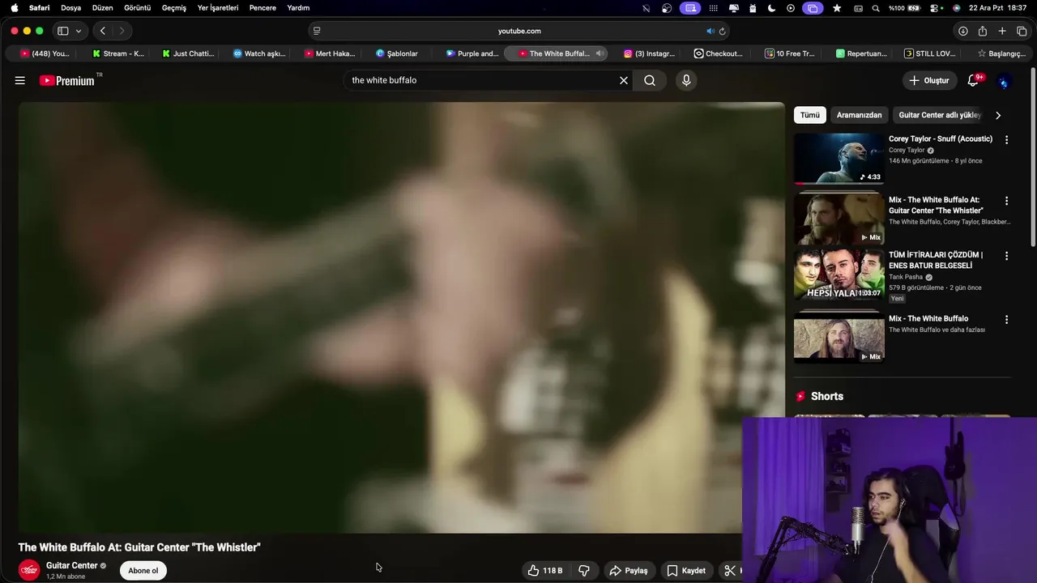The height and width of the screenshot is (583, 1037).
Task: Open the YouTube hamburger guide menu
Action: [20, 80]
